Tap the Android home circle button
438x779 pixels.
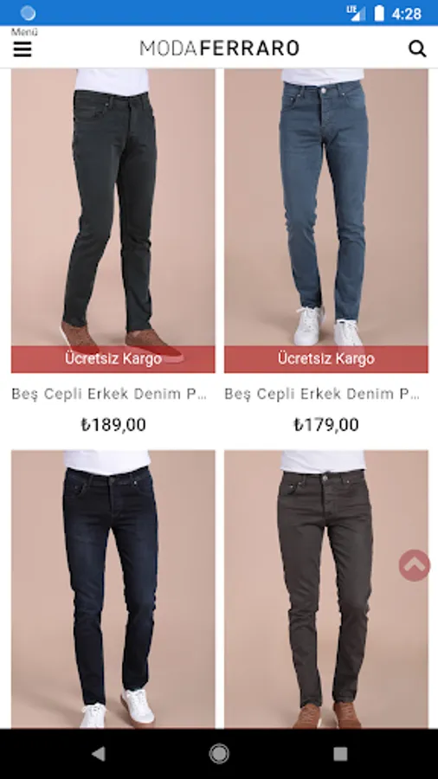[219, 754]
